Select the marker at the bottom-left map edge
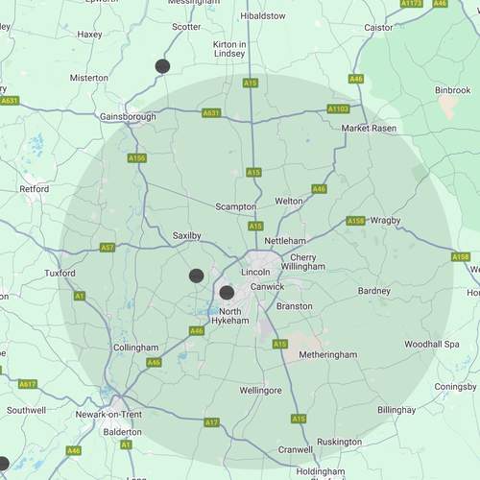This screenshot has height=480, width=480. [x=3, y=464]
